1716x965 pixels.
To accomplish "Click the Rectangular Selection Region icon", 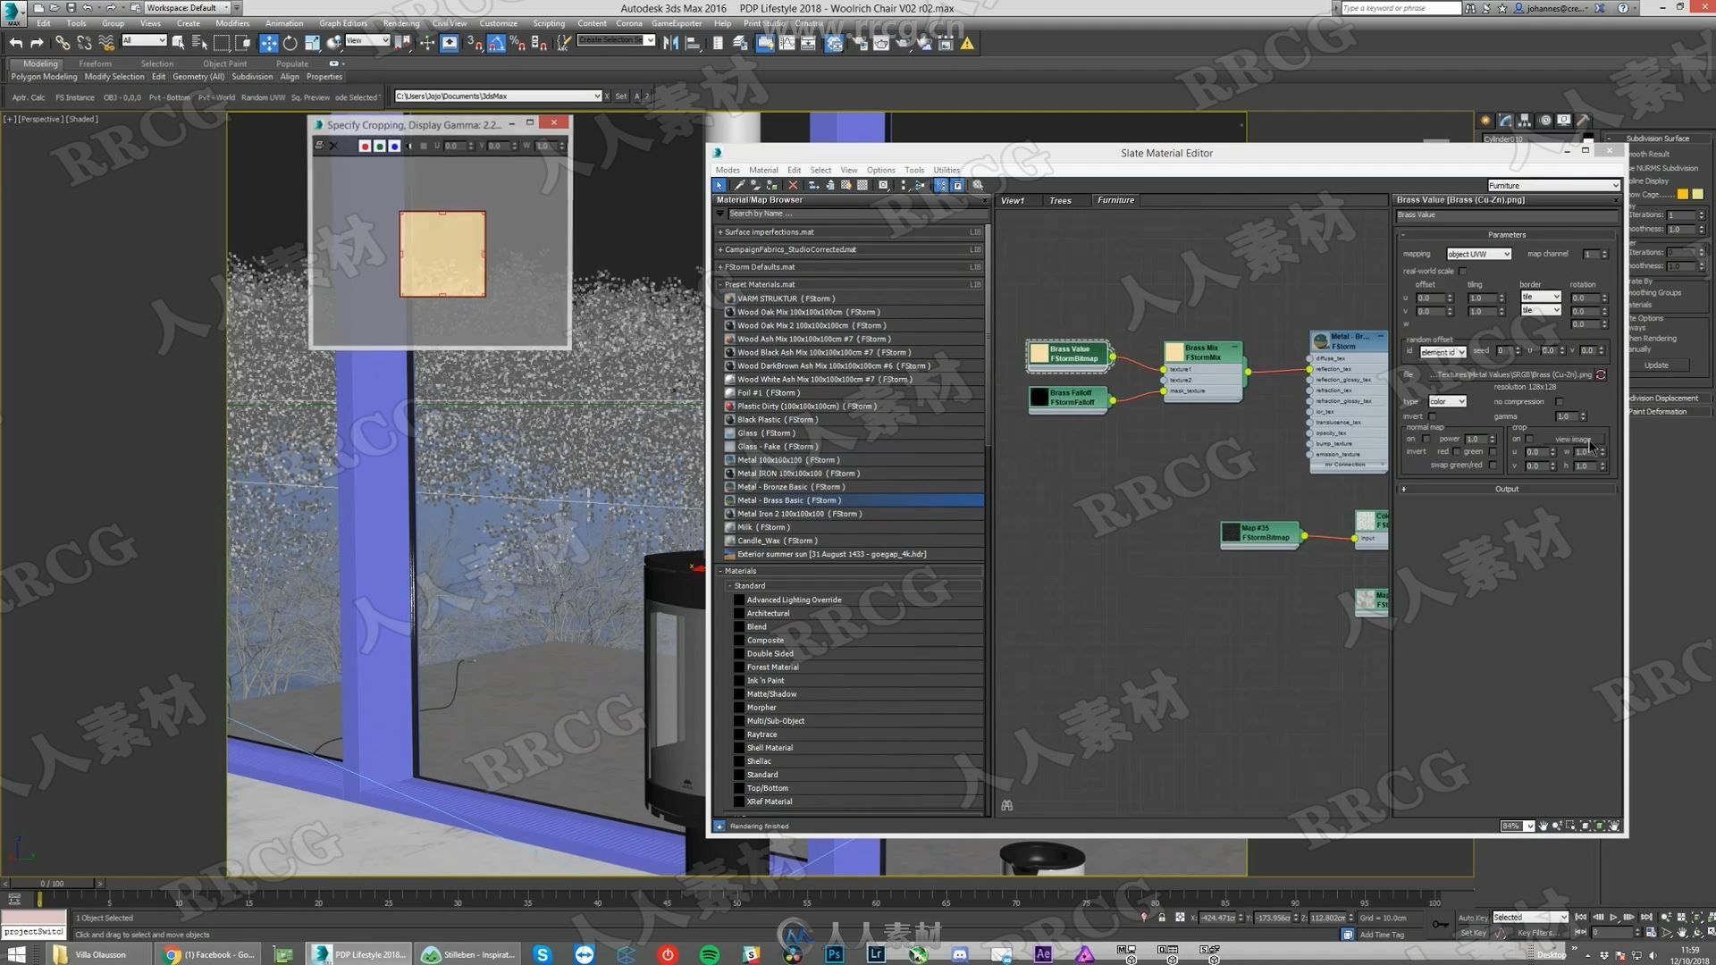I will [x=221, y=42].
